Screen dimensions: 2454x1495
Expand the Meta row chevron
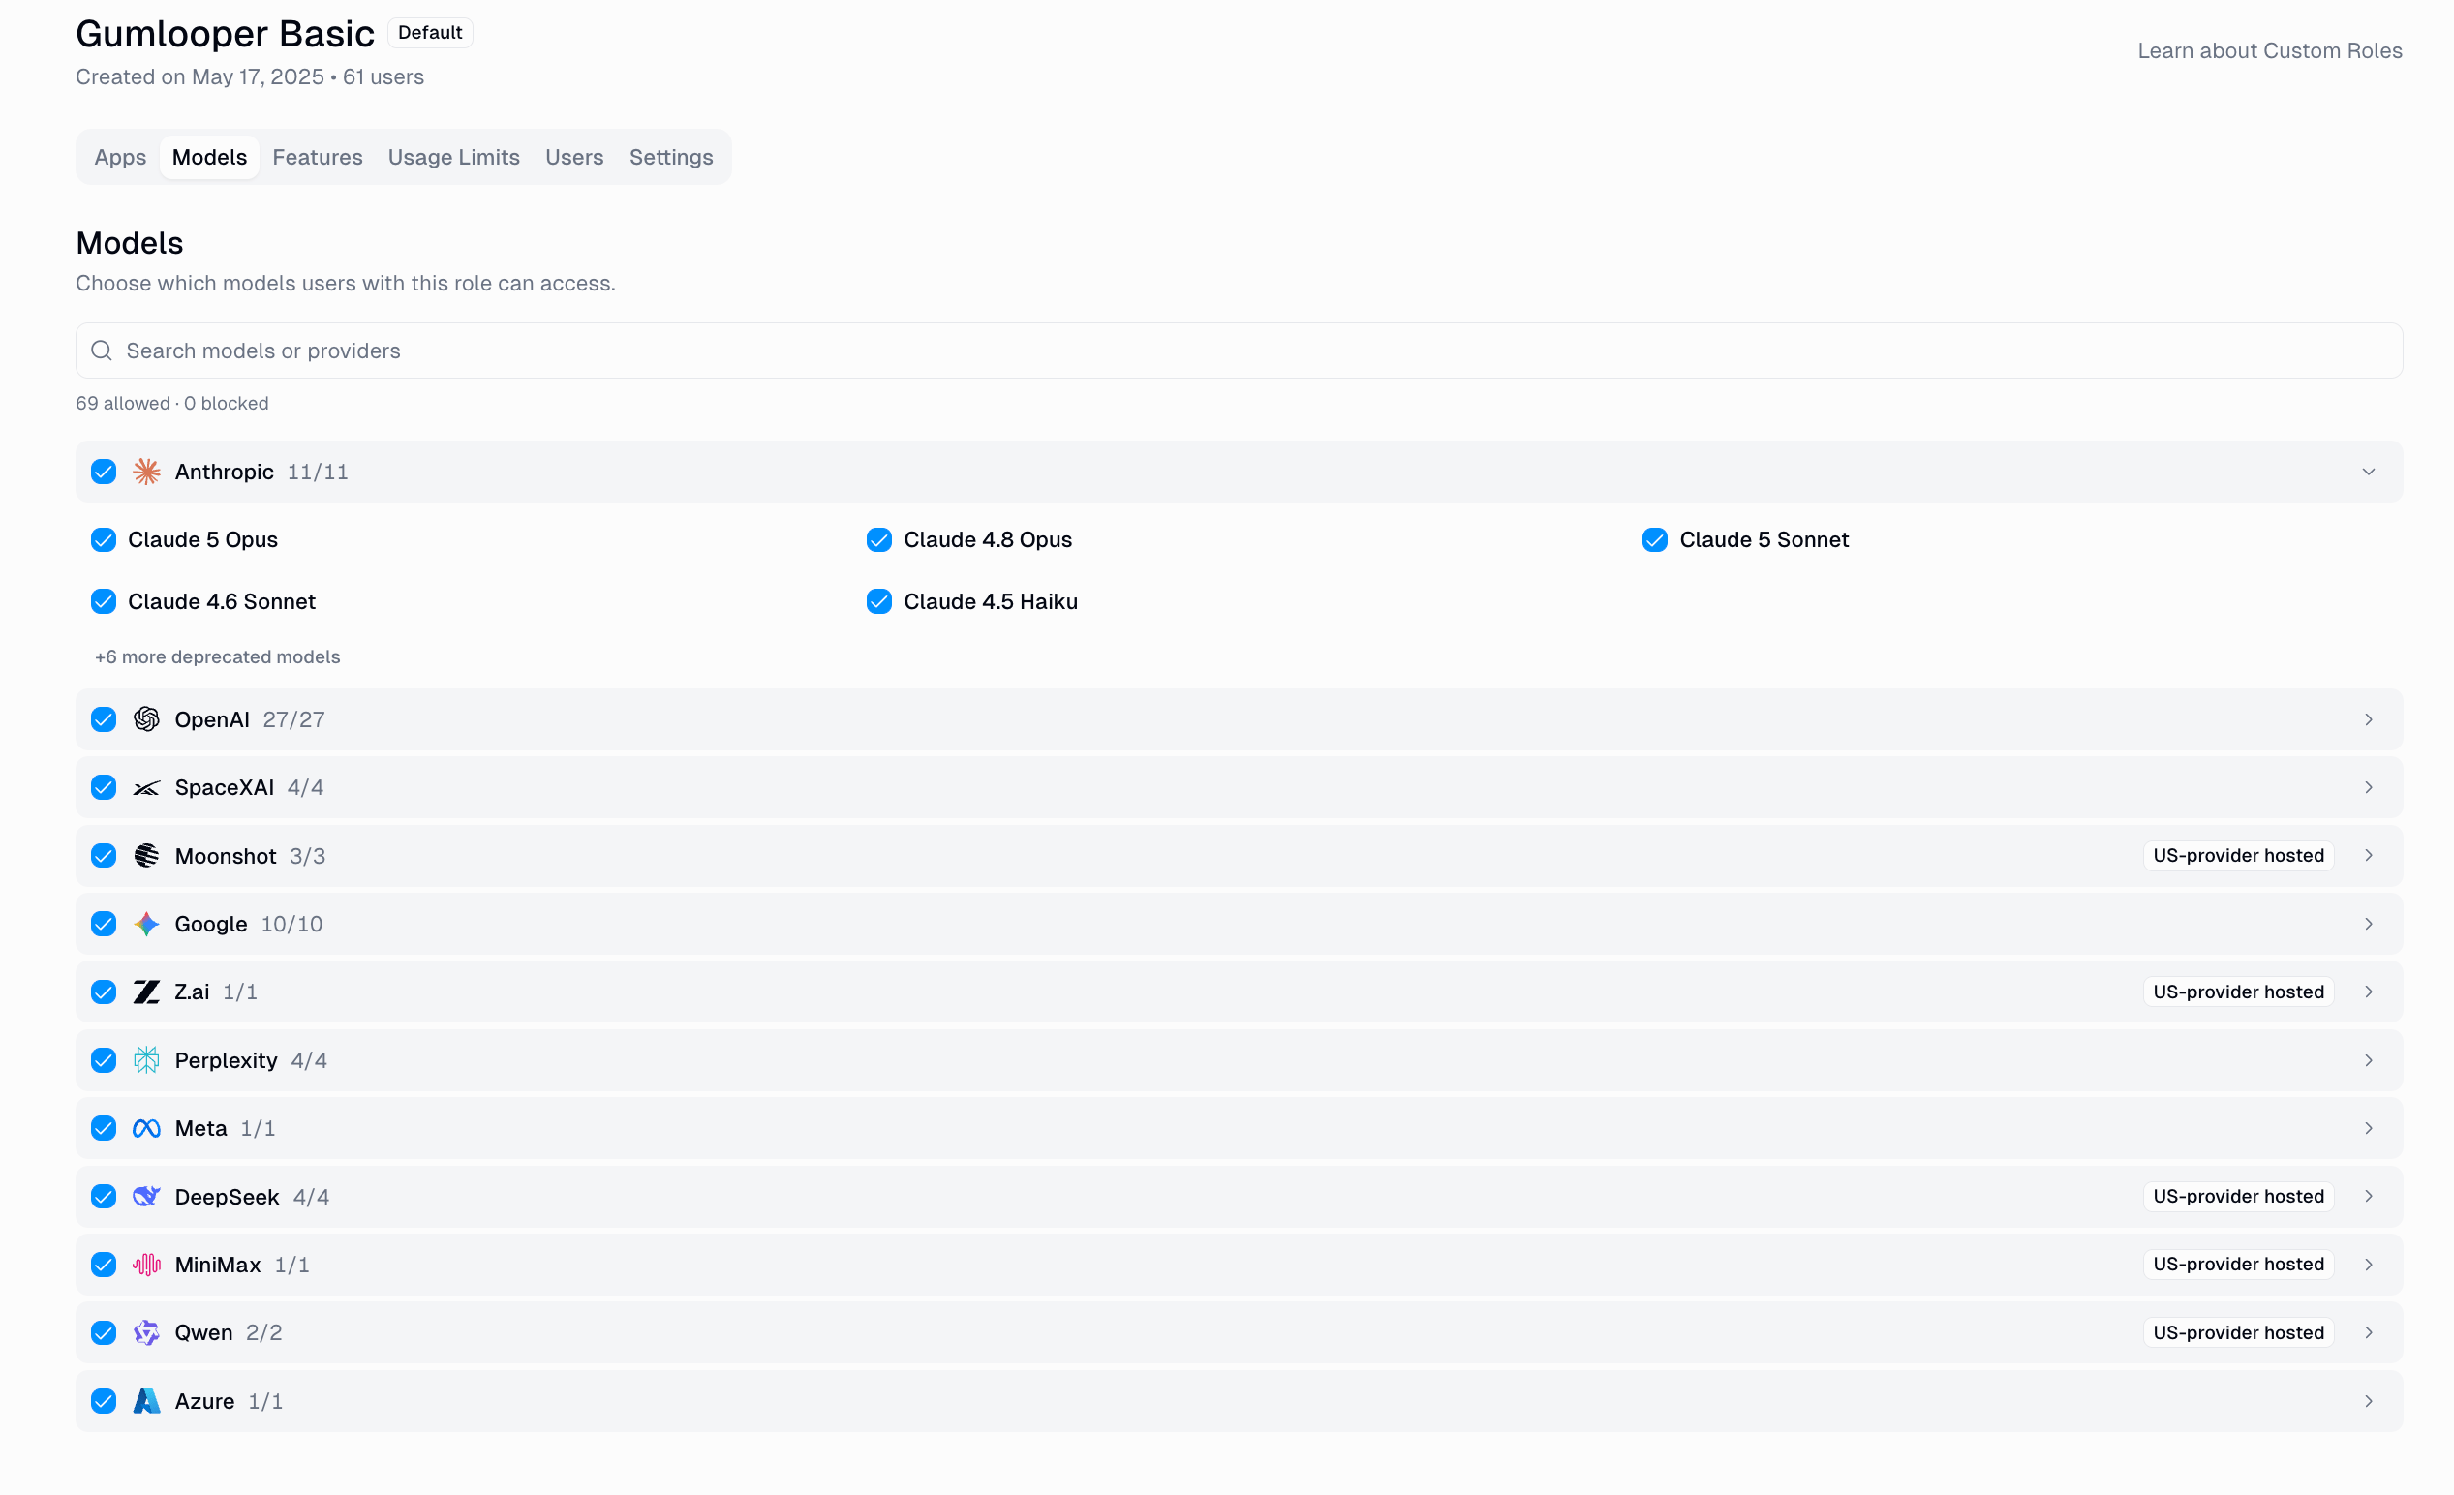tap(2370, 1128)
